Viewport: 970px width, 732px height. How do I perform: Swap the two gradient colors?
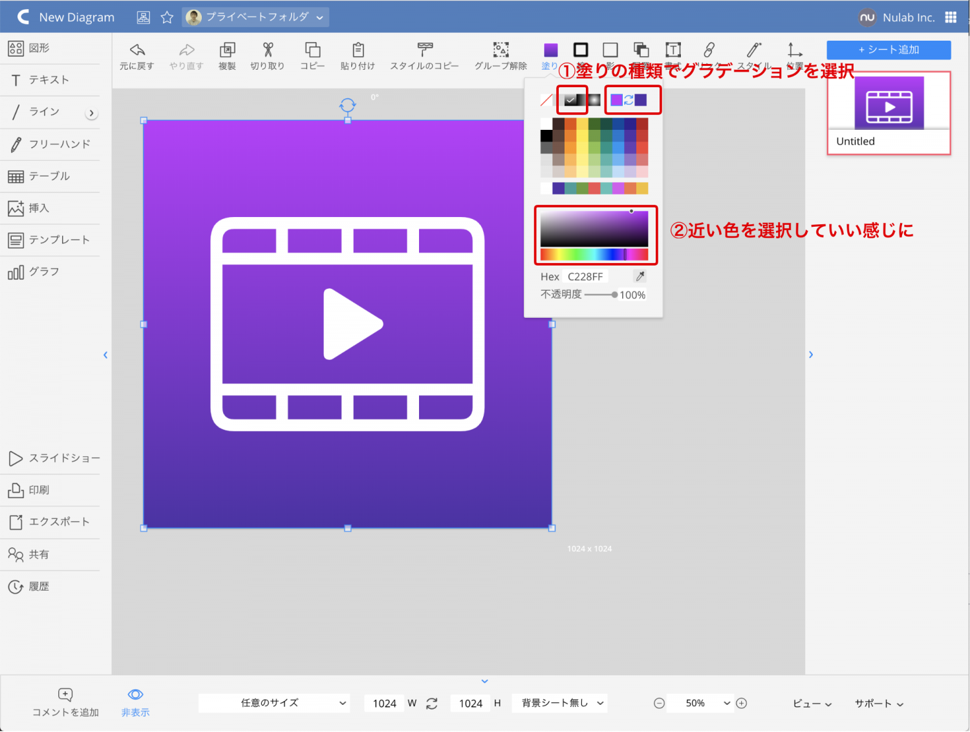(x=629, y=100)
